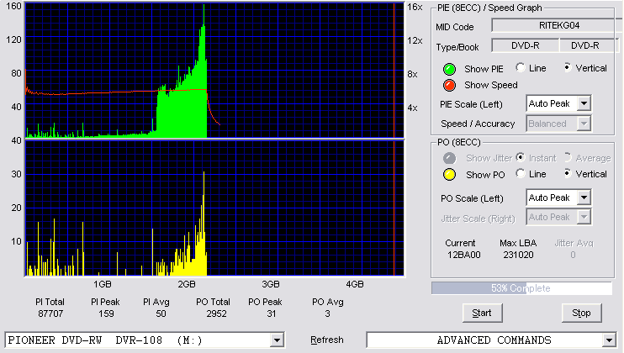Select Average jitter option

[568, 157]
